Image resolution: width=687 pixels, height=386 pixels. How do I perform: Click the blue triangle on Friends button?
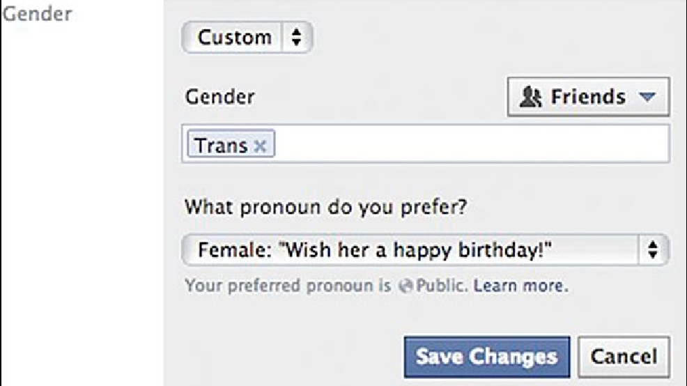[647, 96]
